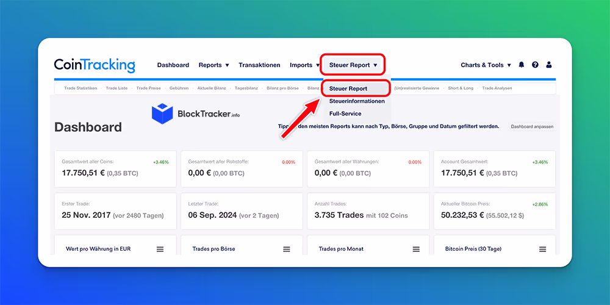This screenshot has height=305, width=610.
Task: Open the user account icon
Action: 549,65
